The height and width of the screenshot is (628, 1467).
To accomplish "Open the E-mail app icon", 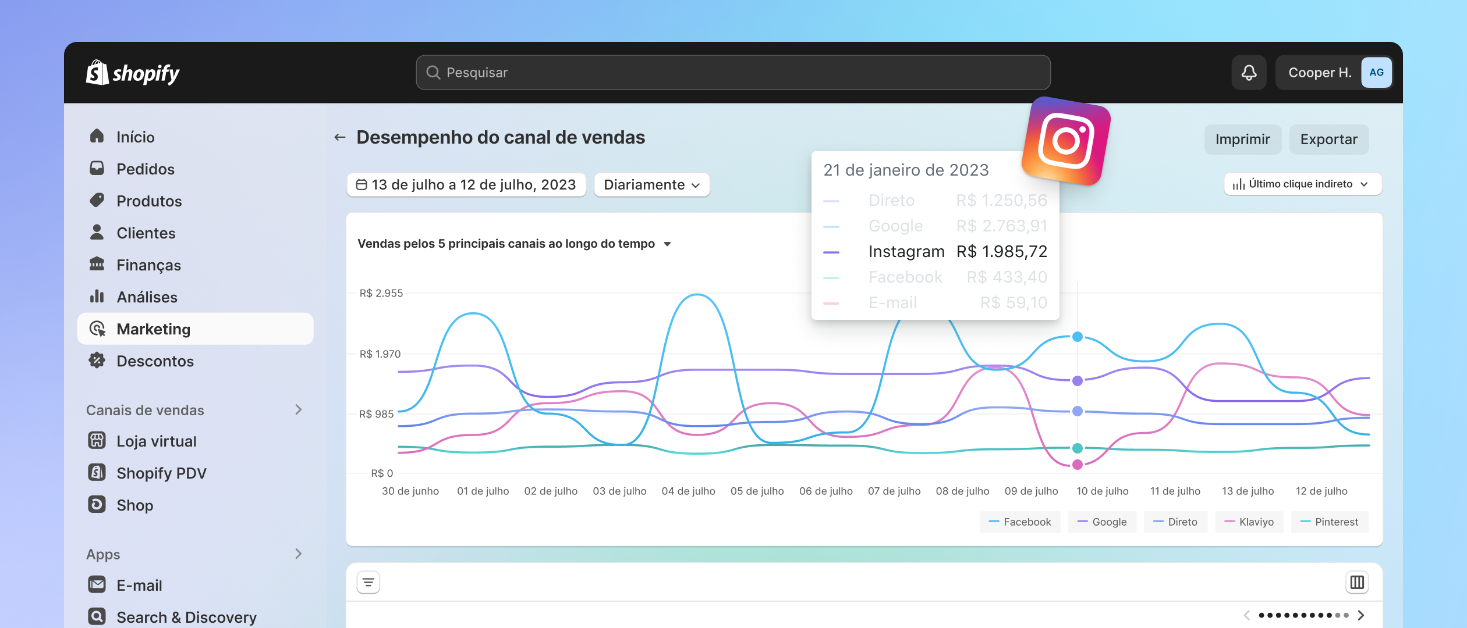I will [97, 584].
